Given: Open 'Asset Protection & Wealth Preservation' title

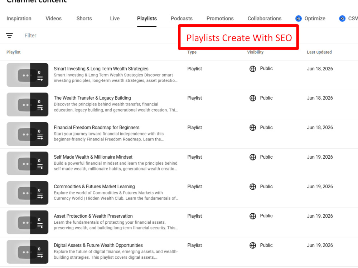Looking at the screenshot, I should point(93,216).
